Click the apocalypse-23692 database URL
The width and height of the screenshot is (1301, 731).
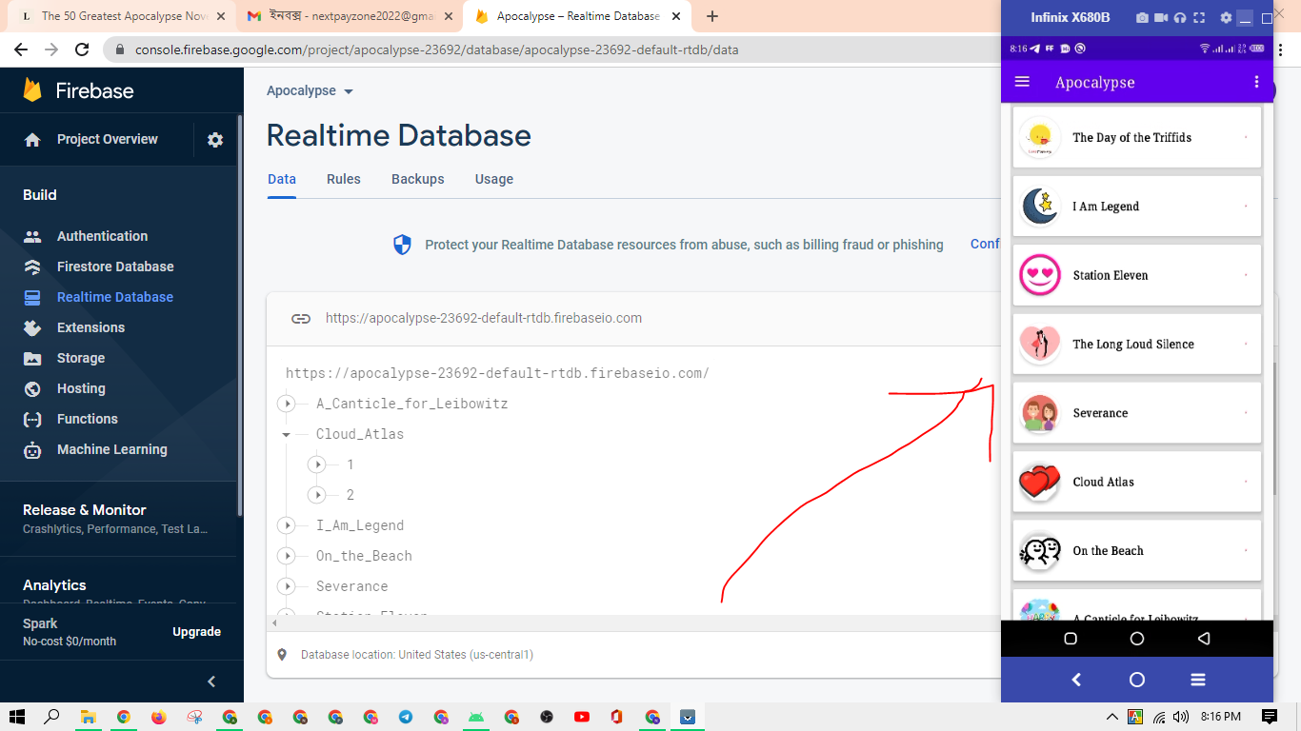pyautogui.click(x=484, y=318)
